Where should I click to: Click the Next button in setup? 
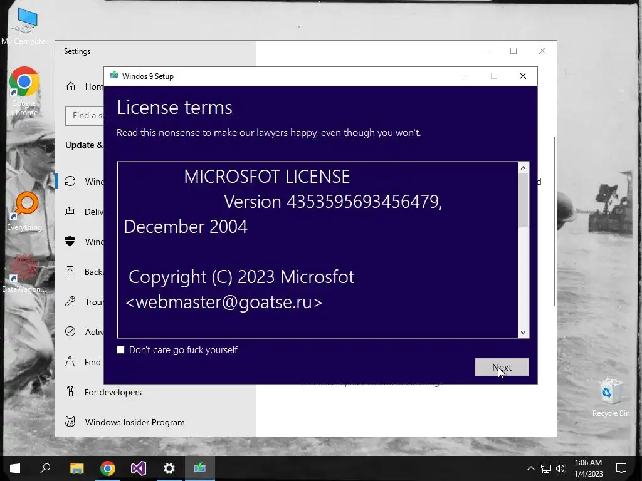[502, 367]
